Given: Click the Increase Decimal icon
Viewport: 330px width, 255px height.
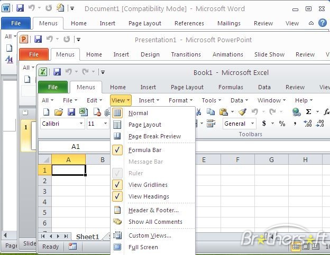Looking at the screenshot, I should click(x=308, y=124).
